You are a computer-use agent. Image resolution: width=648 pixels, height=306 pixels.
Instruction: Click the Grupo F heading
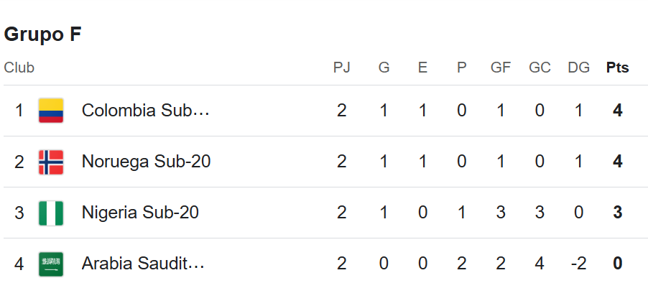pyautogui.click(x=43, y=34)
